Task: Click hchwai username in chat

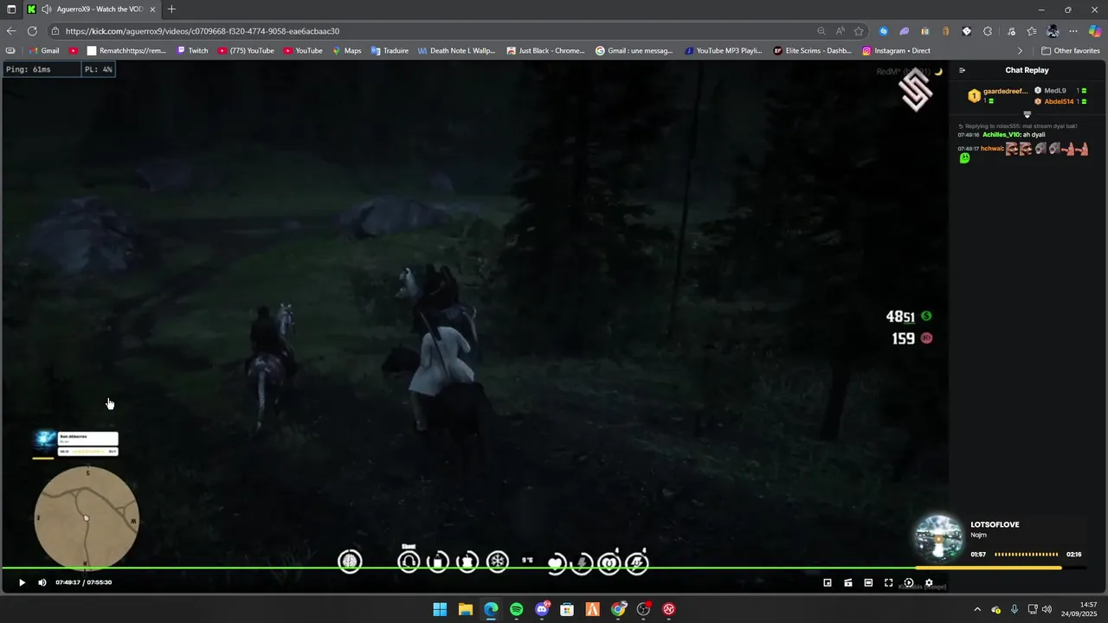Action: click(x=992, y=149)
